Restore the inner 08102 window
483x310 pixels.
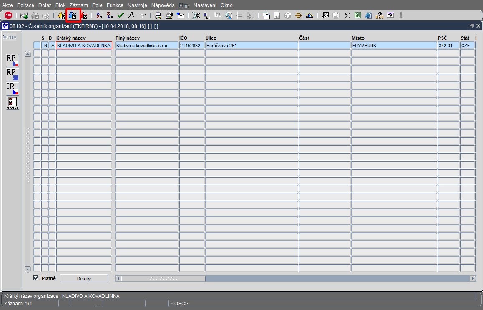tap(471, 26)
